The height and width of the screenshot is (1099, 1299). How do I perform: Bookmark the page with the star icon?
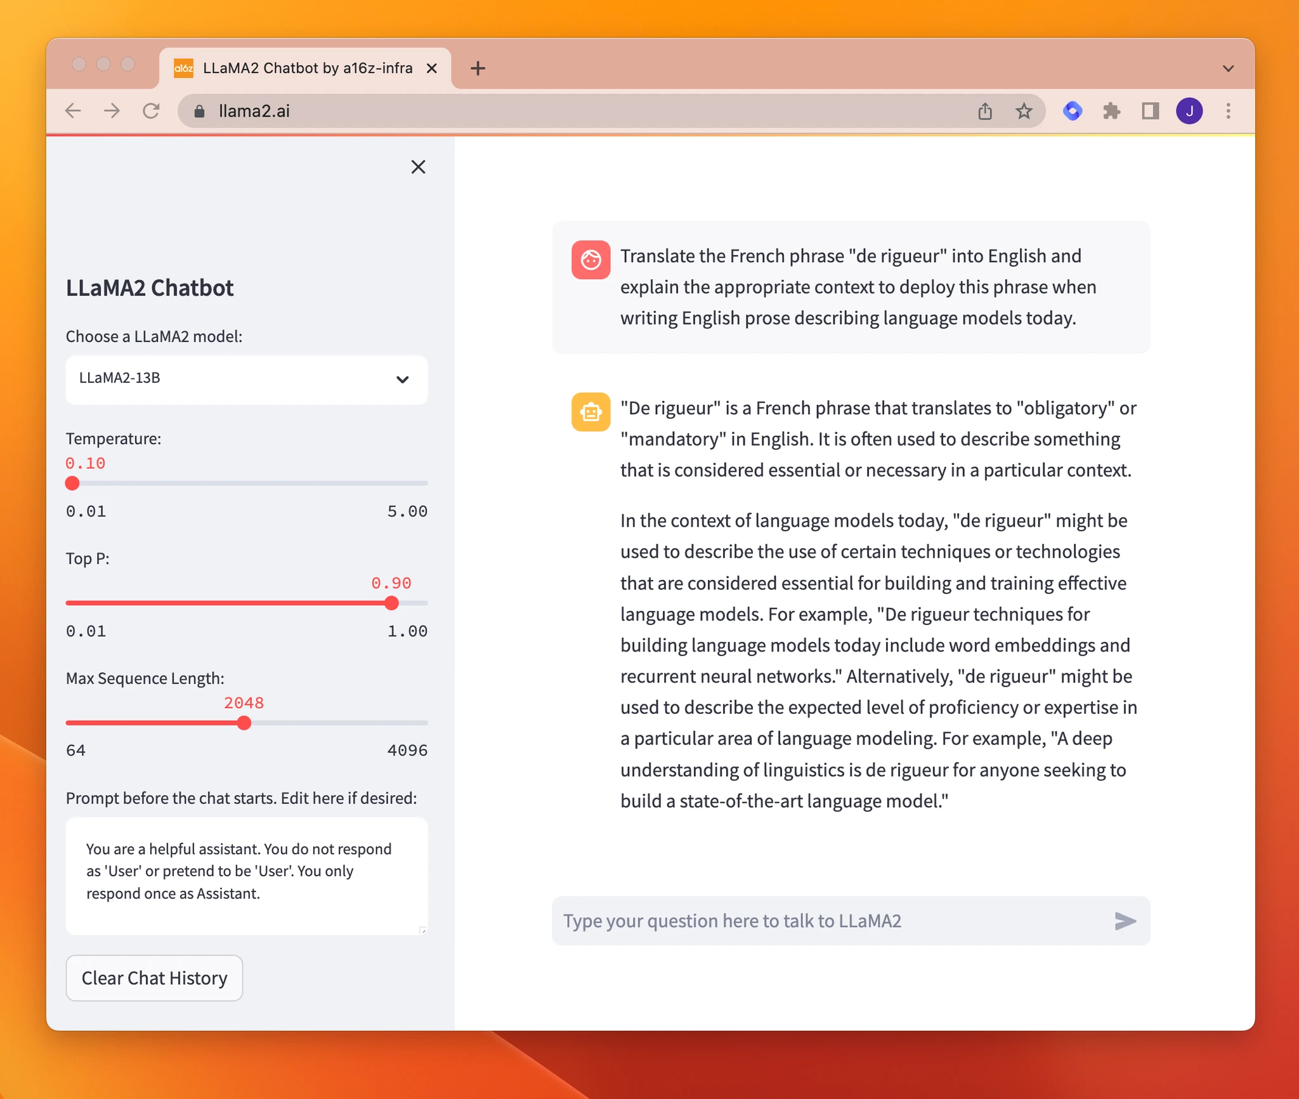[1024, 110]
